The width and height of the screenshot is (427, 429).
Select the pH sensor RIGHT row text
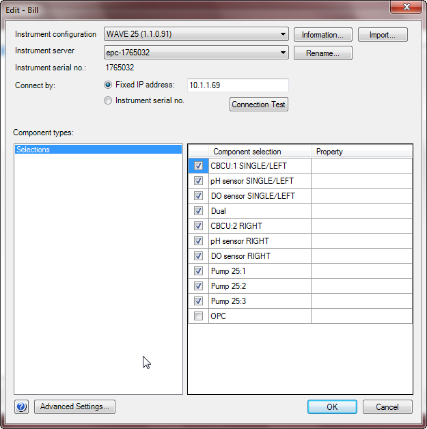tap(240, 241)
